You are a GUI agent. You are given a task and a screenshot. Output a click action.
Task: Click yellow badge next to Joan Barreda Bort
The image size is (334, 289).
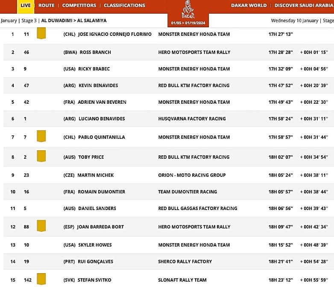41,226
